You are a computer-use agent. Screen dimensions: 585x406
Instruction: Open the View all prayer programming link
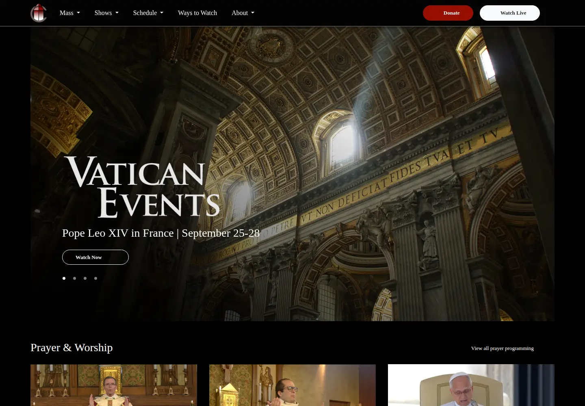click(503, 348)
